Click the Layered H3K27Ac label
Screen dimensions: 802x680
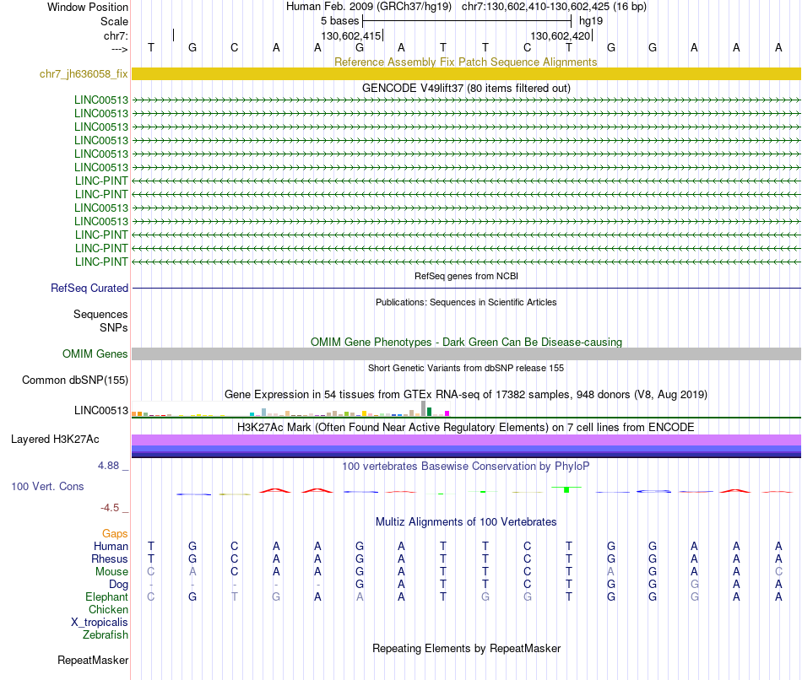[55, 440]
